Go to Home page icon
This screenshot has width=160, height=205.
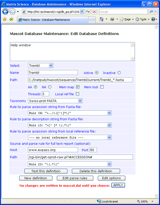point(102,19)
